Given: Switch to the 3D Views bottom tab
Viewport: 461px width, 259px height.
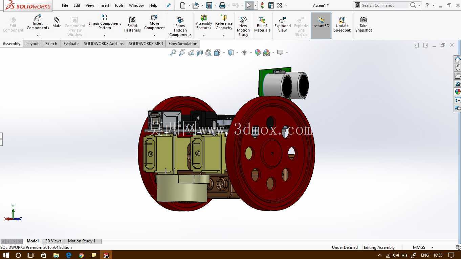Looking at the screenshot, I should click(x=53, y=241).
